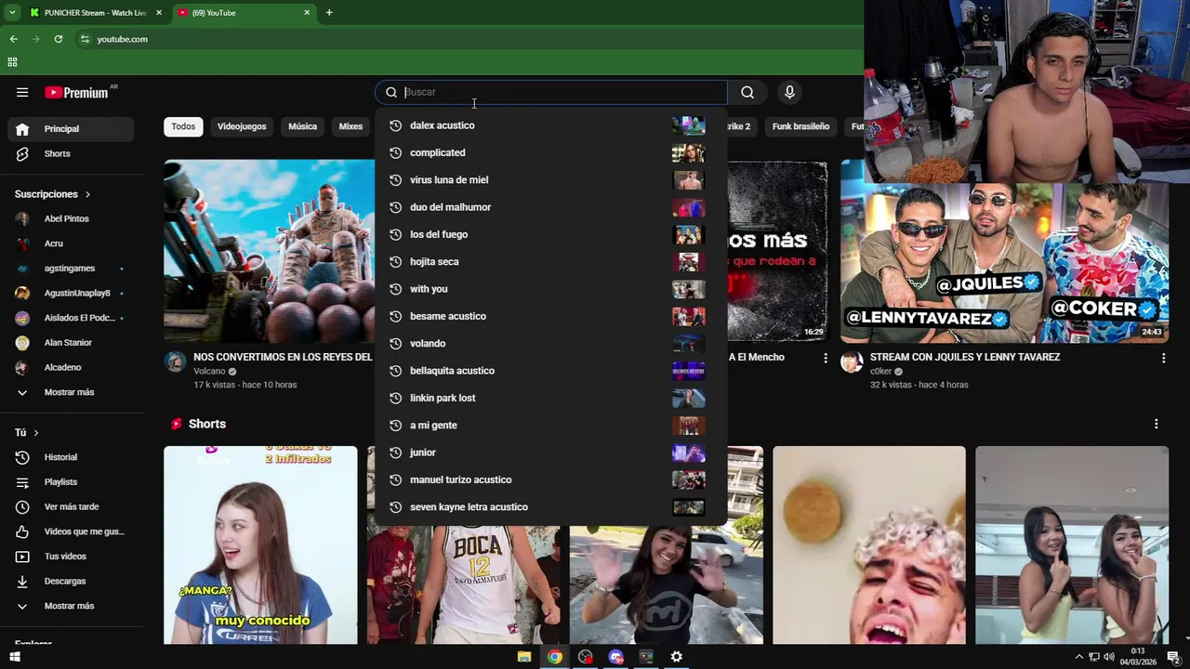Viewport: 1190px width, 669px height.
Task: Expand Mostrar más under Tú section
Action: pyautogui.click(x=71, y=606)
